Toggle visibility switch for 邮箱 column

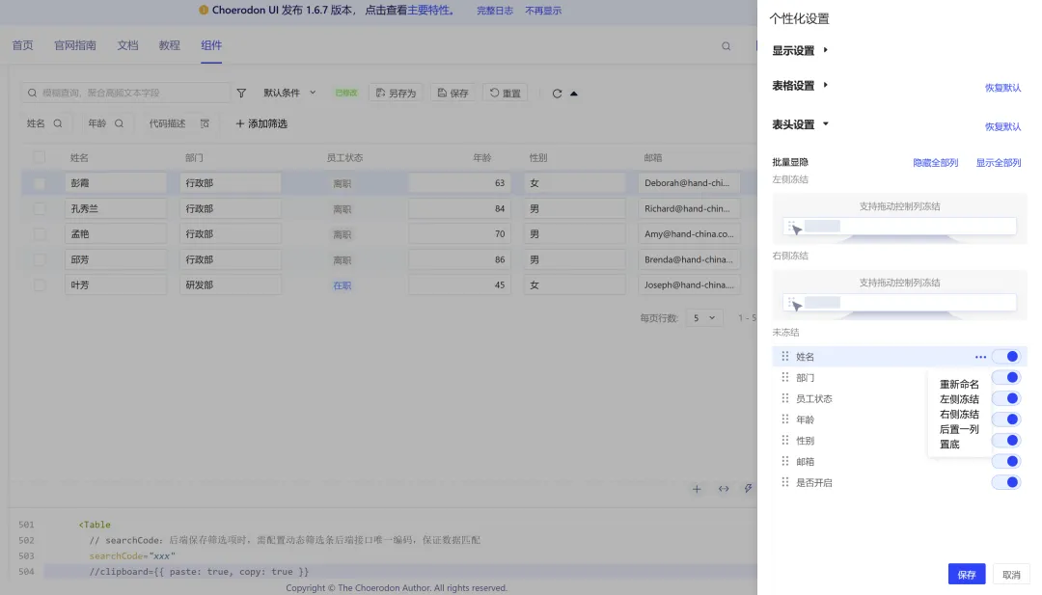1005,461
